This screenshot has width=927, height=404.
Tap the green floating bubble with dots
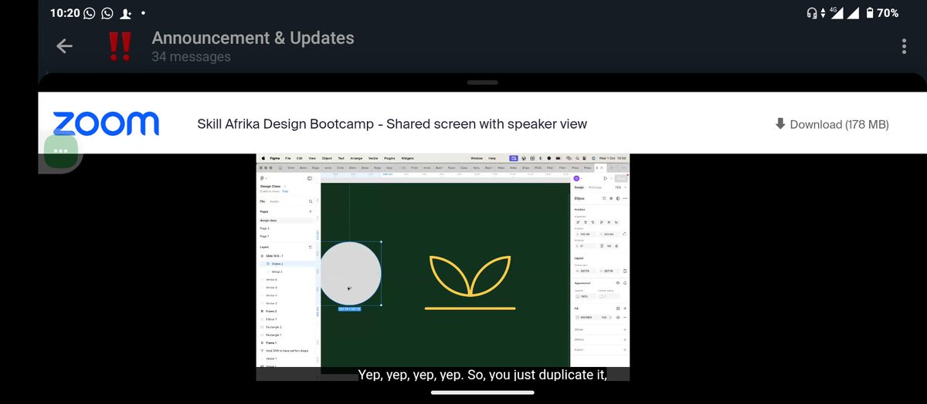tap(61, 150)
